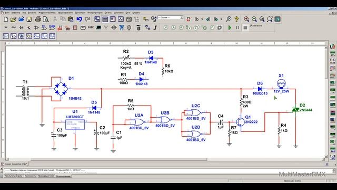Click the first analysis graph icon in bottom toolbar row

[x=6, y=36]
